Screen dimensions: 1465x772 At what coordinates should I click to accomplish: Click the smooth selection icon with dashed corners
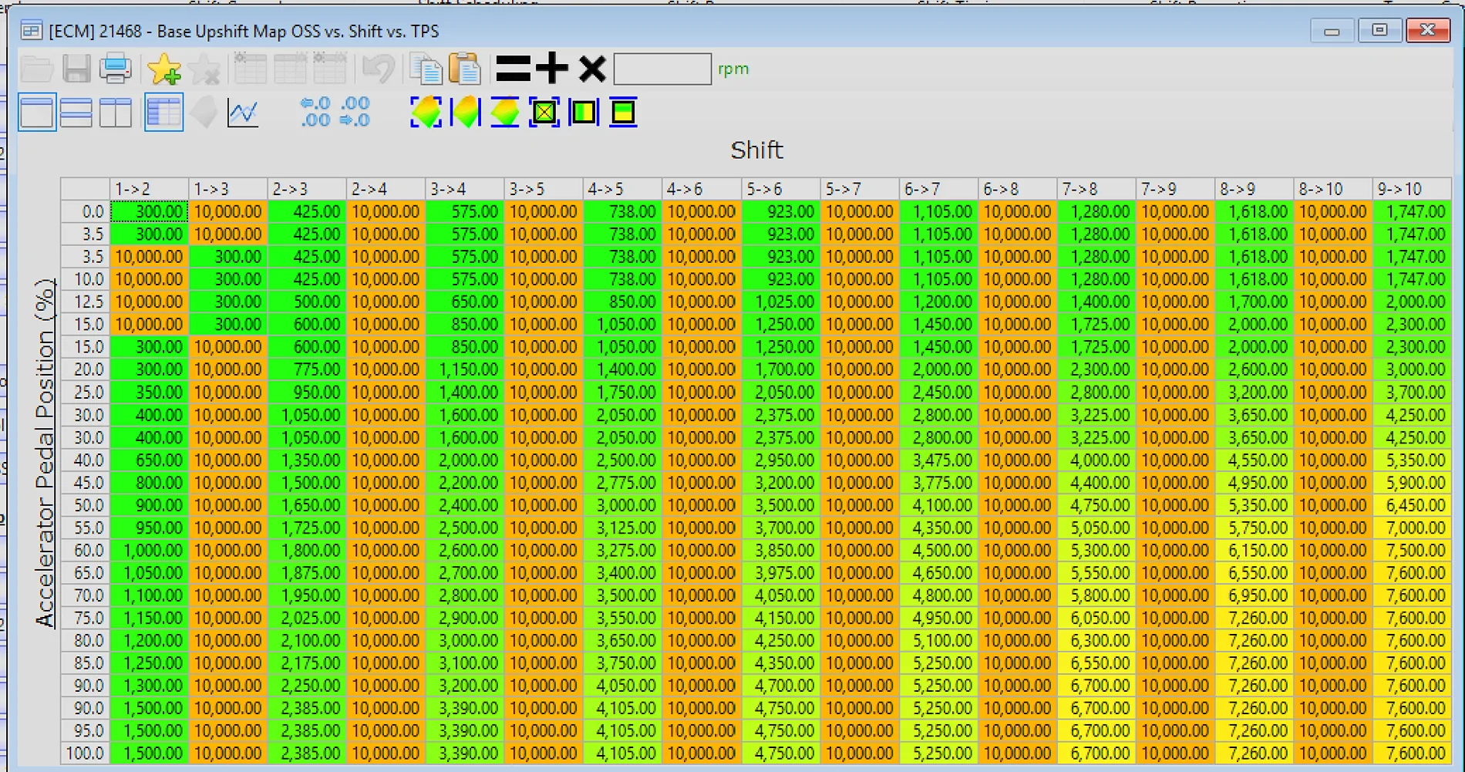[x=426, y=113]
